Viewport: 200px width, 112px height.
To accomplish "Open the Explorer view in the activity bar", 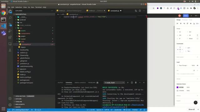I will [x=10, y=12].
